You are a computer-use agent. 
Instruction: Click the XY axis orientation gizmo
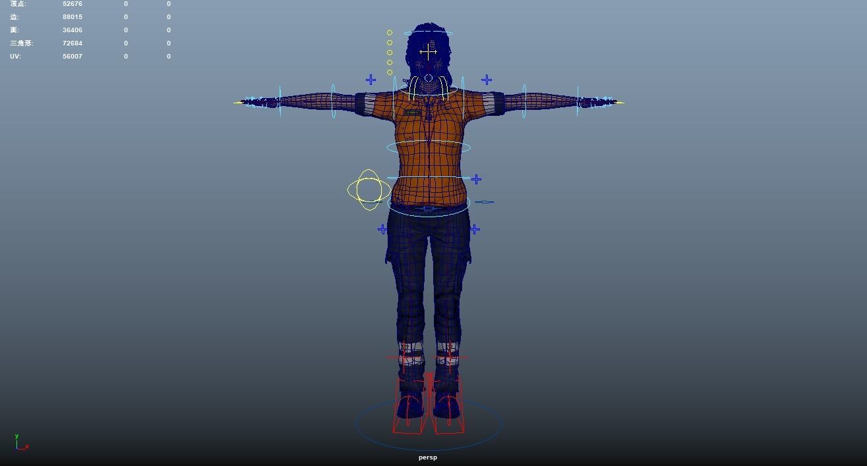(20, 442)
